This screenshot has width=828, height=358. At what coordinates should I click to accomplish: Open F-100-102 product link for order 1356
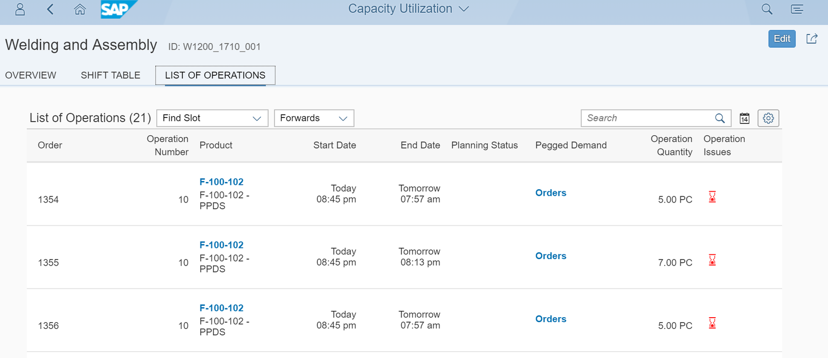click(x=221, y=308)
